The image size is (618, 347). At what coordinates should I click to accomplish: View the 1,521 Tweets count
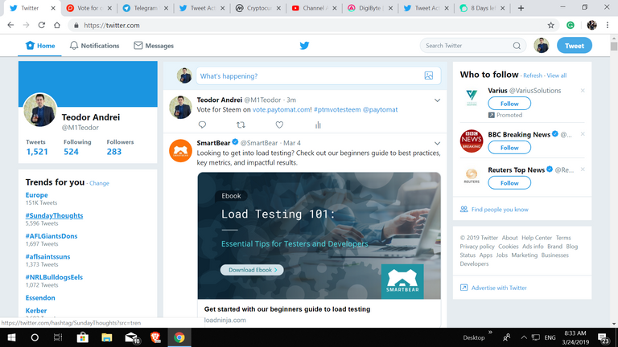click(x=37, y=152)
